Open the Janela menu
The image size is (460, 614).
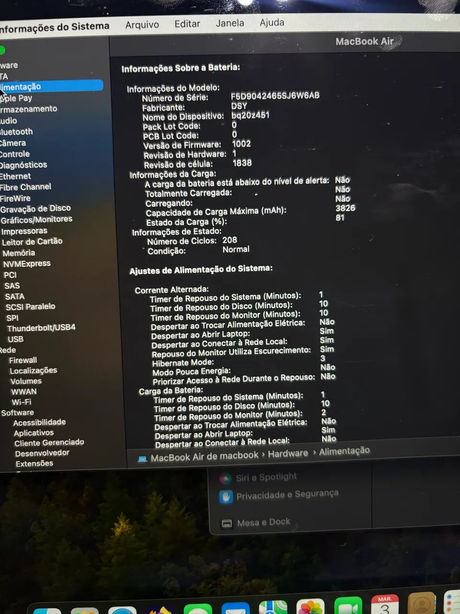[230, 23]
